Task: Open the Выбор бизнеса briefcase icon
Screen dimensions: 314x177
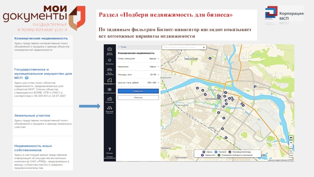Action: click(x=110, y=50)
